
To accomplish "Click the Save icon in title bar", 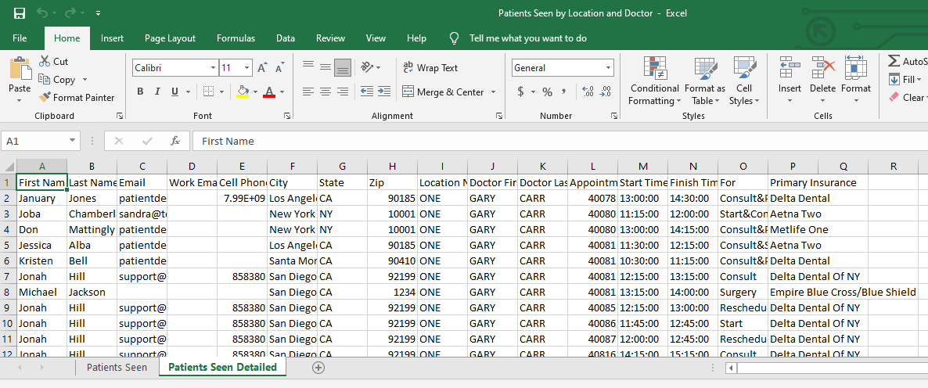I will (x=20, y=13).
